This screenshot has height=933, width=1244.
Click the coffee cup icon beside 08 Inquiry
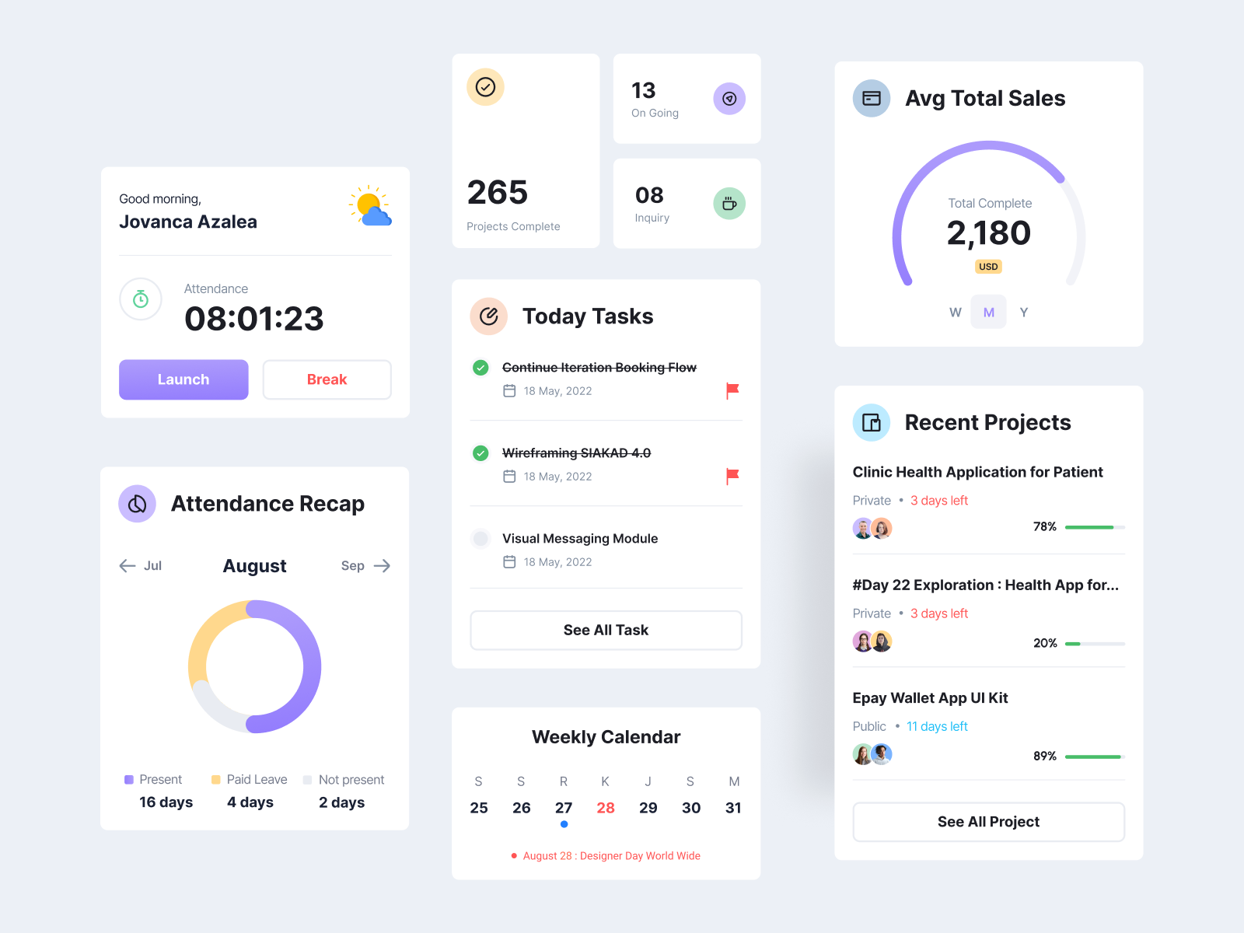click(729, 203)
